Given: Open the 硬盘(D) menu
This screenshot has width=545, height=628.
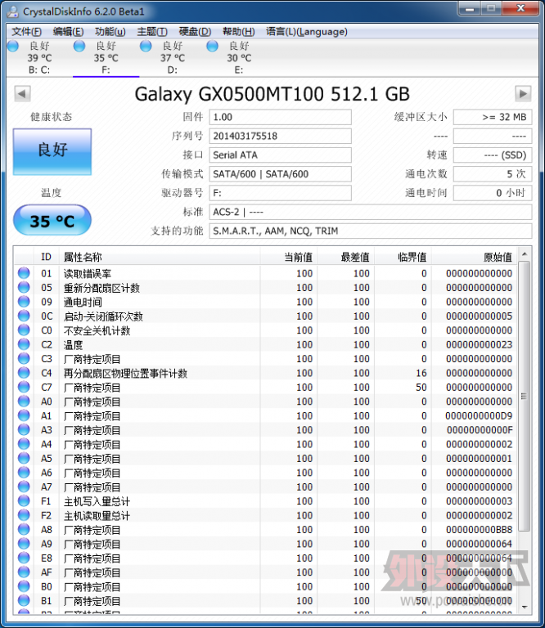Looking at the screenshot, I should (x=195, y=32).
